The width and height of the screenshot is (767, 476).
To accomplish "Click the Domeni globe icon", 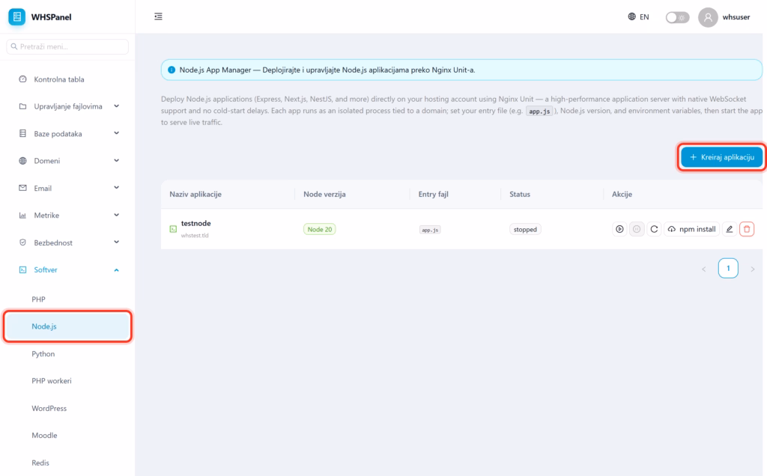I will coord(22,161).
